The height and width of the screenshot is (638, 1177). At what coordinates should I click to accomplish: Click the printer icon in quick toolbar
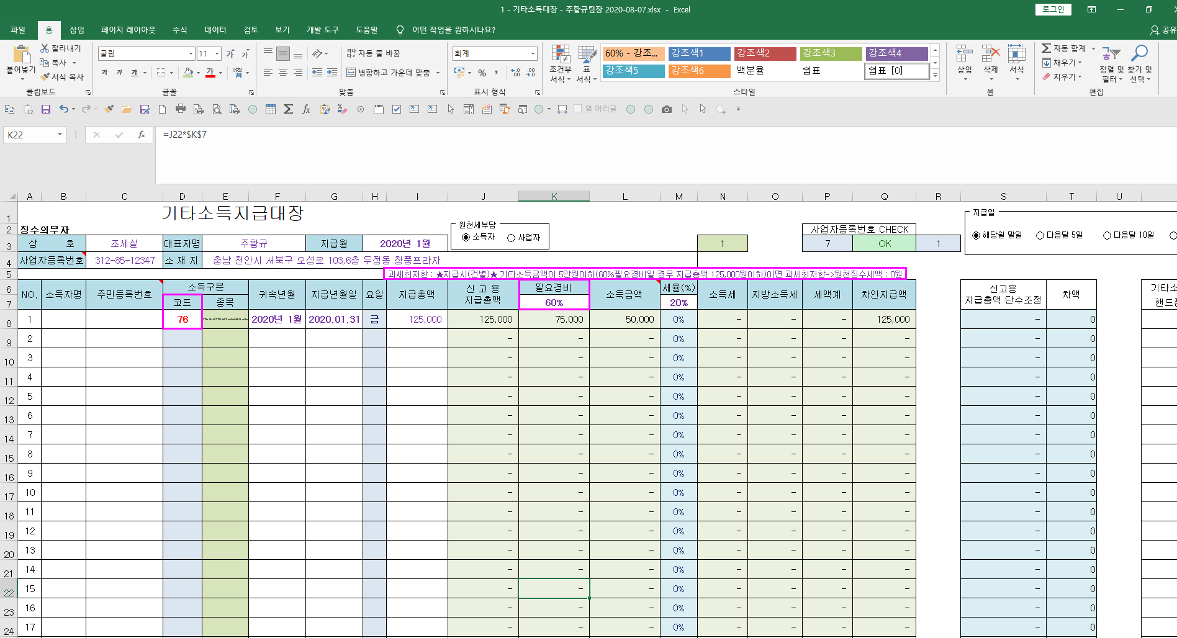[181, 109]
